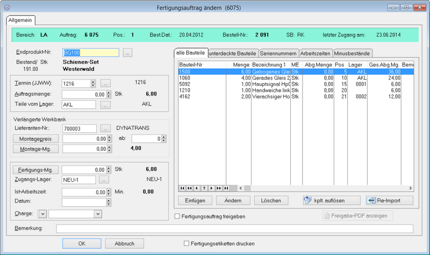This screenshot has height=255, width=430.
Task: Switch to unterdeckte Bauteile tab
Action: pos(232,53)
